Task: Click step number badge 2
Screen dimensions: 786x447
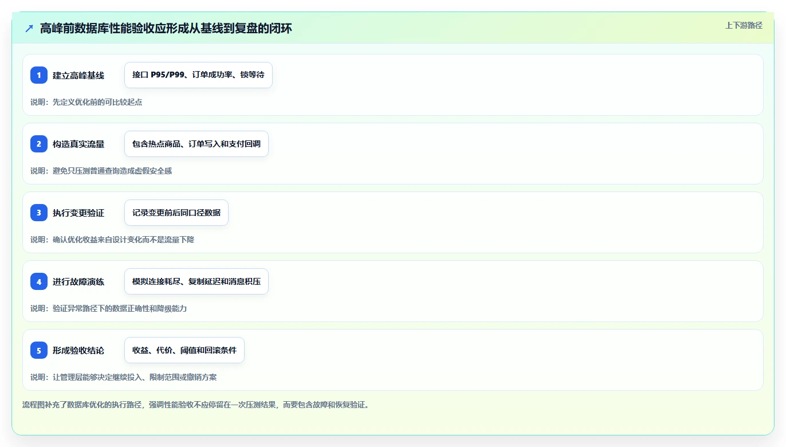Action: coord(39,144)
